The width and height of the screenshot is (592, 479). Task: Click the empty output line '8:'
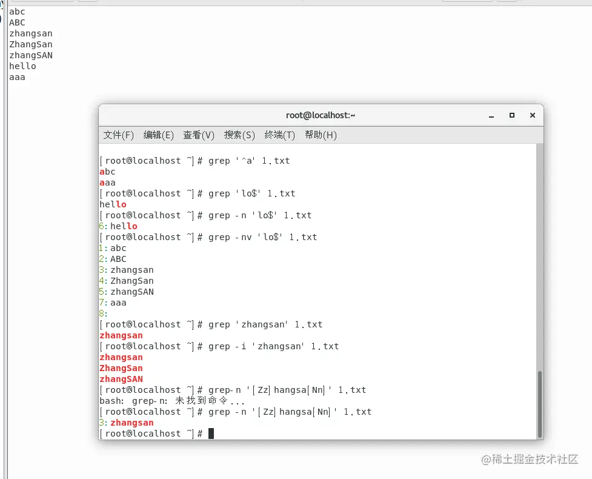(104, 313)
